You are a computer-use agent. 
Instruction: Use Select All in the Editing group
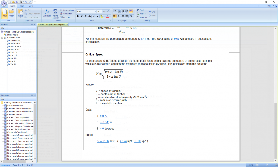tap(141, 17)
